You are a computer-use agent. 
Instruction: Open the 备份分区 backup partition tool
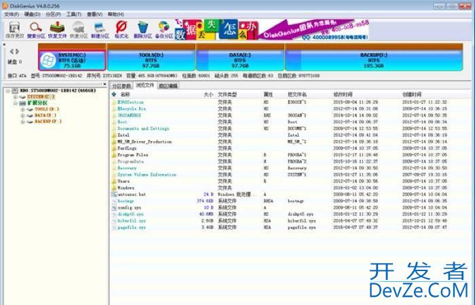coord(164,30)
